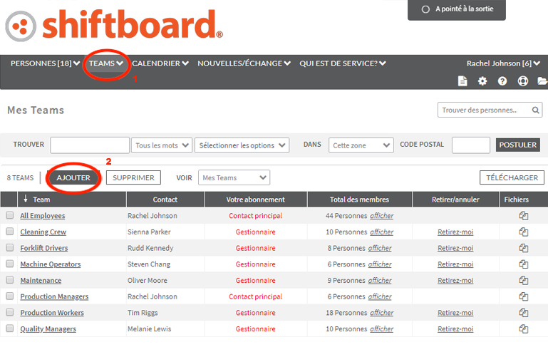Check the Quality Managers row checkbox

coord(10,328)
